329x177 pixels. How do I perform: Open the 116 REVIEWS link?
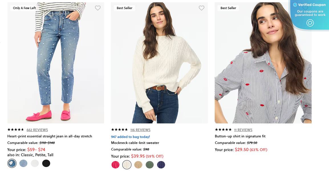(140, 130)
